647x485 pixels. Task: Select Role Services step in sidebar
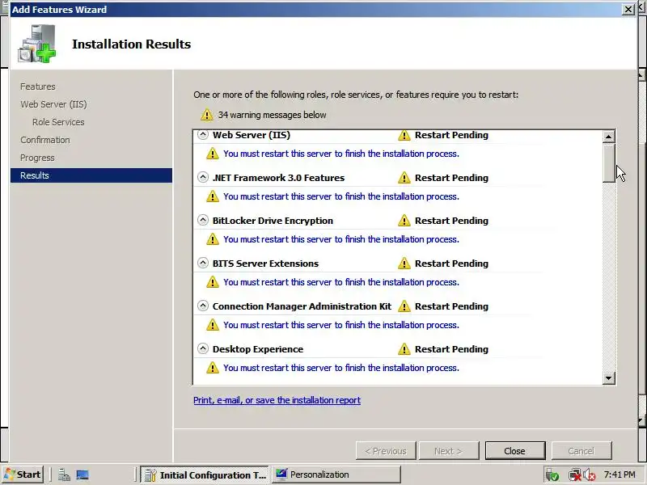click(58, 122)
